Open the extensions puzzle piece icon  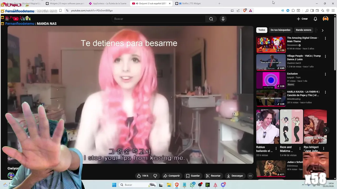coord(293,10)
